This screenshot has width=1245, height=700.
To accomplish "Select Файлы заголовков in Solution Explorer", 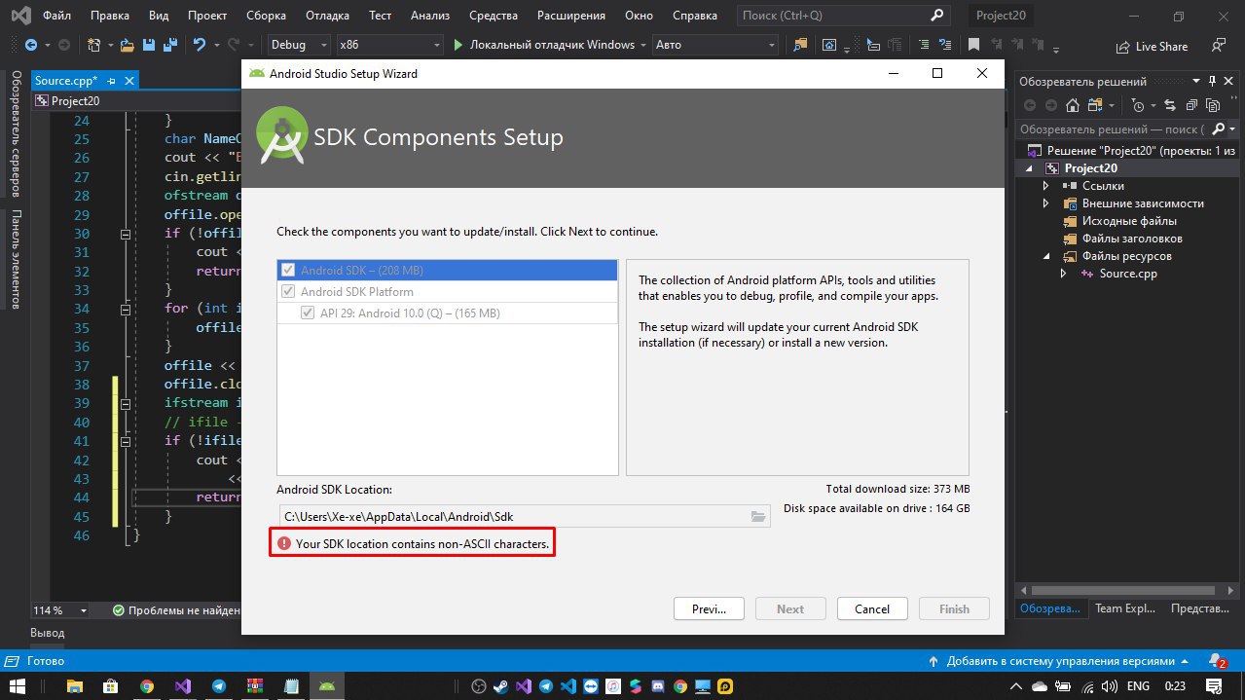I will [1132, 239].
